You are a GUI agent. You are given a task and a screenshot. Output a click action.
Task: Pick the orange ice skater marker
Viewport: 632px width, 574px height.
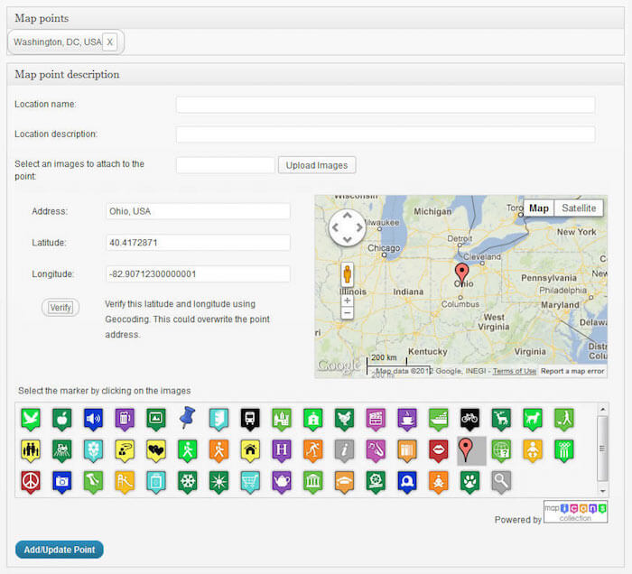tap(313, 450)
